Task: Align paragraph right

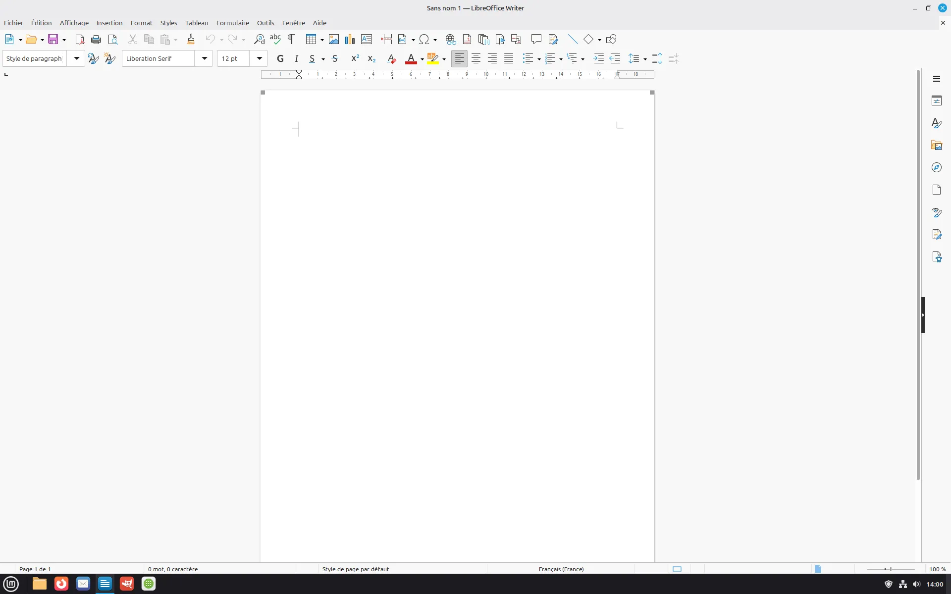Action: tap(492, 58)
